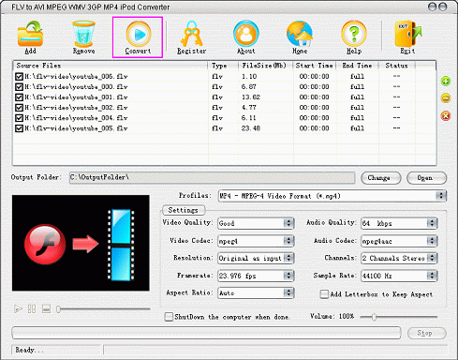Start conversion with the Convert icon
This screenshot has width=458, height=360.
(x=139, y=34)
